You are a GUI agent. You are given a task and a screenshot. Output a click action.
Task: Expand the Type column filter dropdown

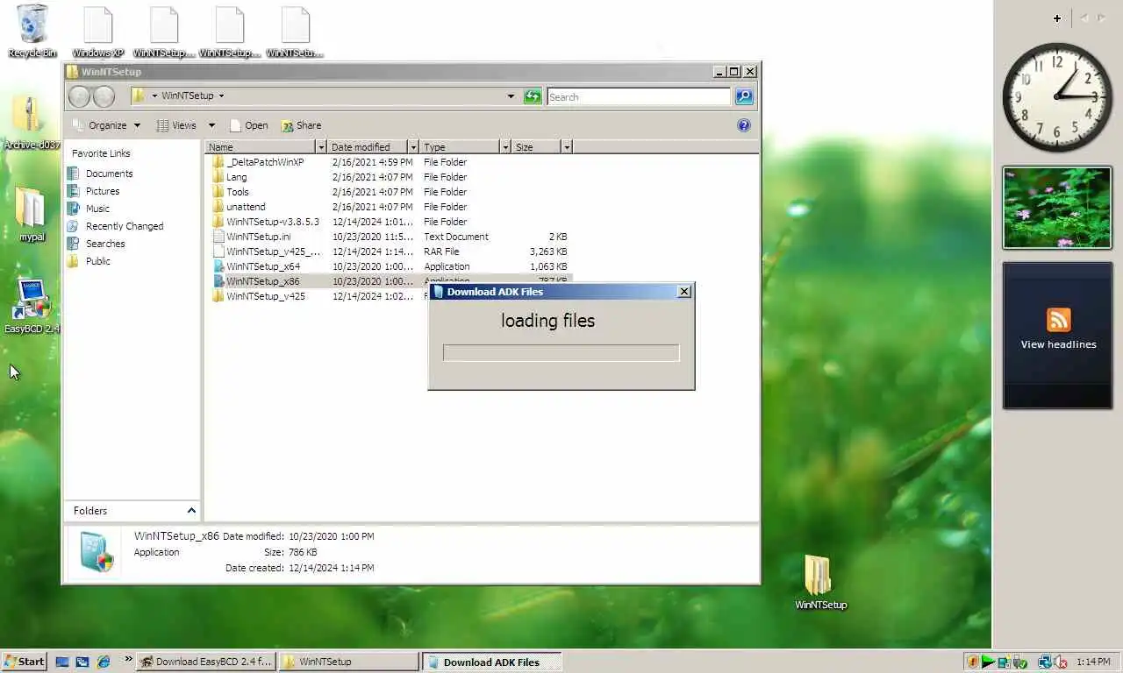tap(505, 147)
